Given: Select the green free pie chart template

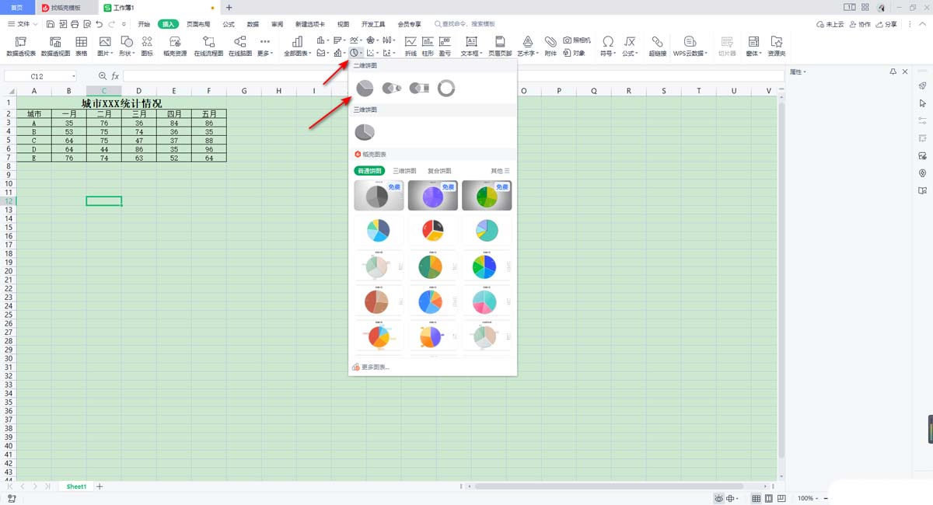Looking at the screenshot, I should 487,195.
